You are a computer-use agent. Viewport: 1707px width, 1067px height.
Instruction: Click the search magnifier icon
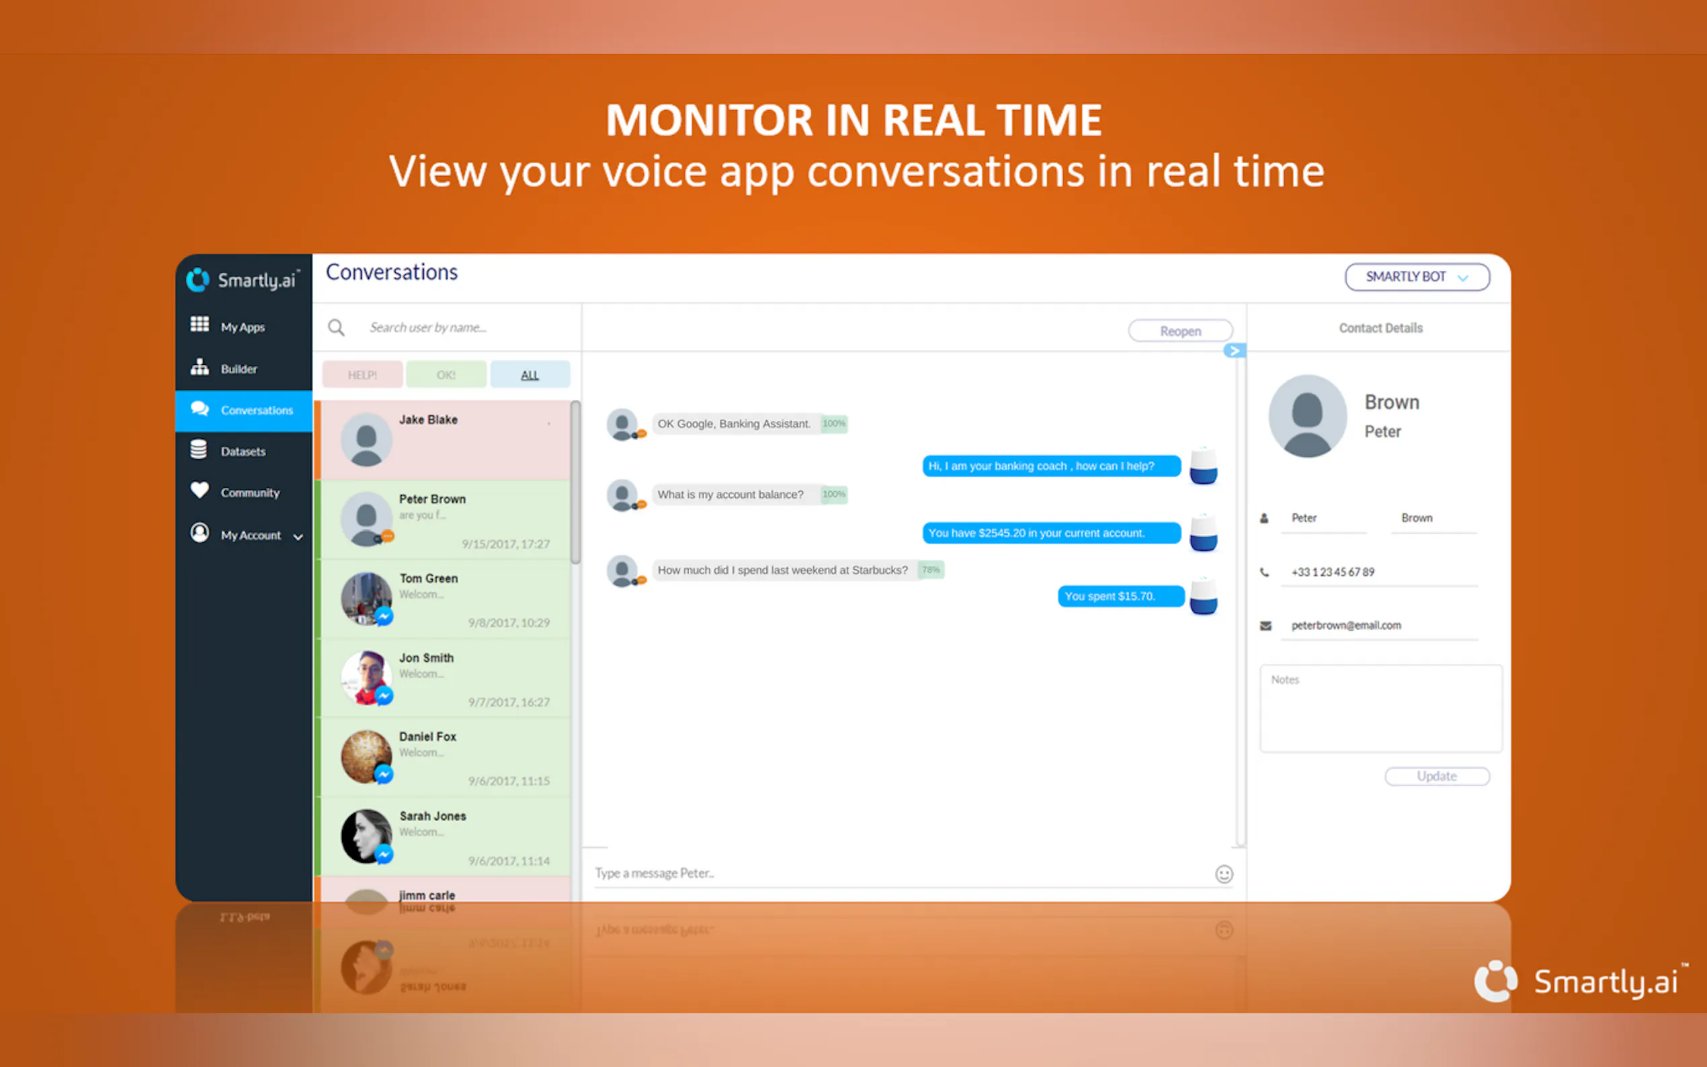[337, 327]
